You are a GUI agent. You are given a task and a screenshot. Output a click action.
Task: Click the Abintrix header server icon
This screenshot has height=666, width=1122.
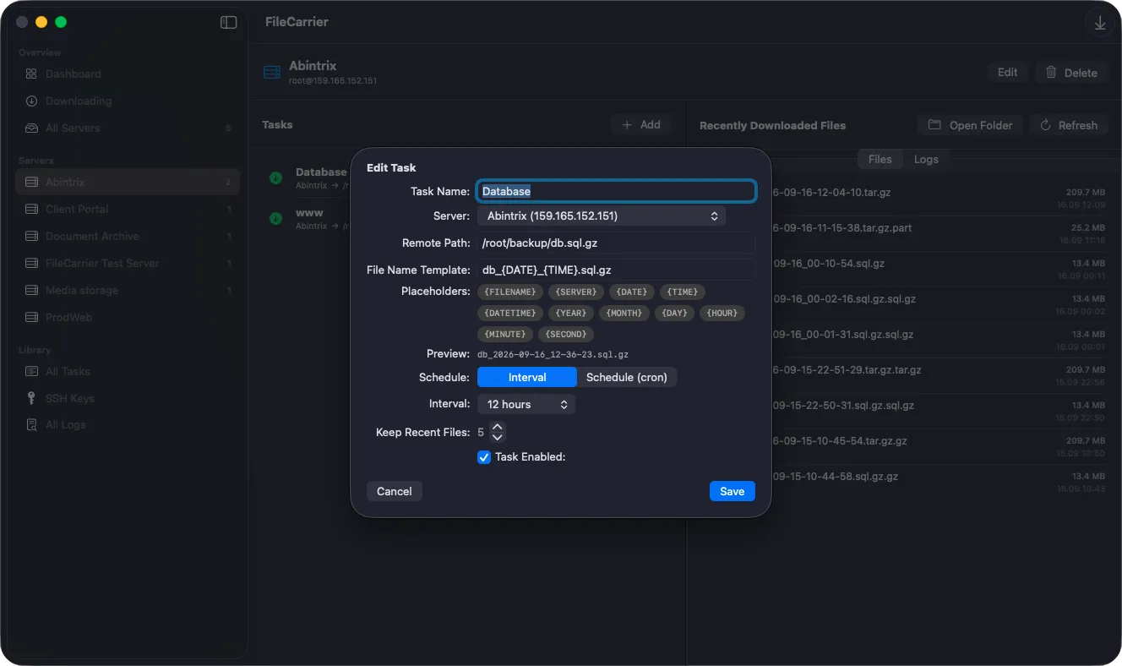[x=272, y=73]
